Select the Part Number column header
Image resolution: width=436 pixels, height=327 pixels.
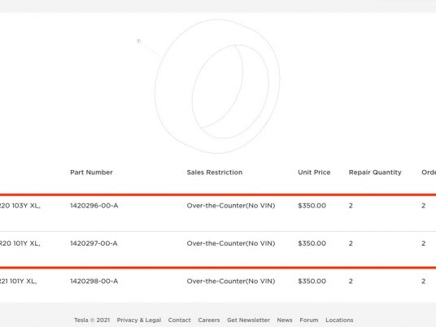point(91,172)
